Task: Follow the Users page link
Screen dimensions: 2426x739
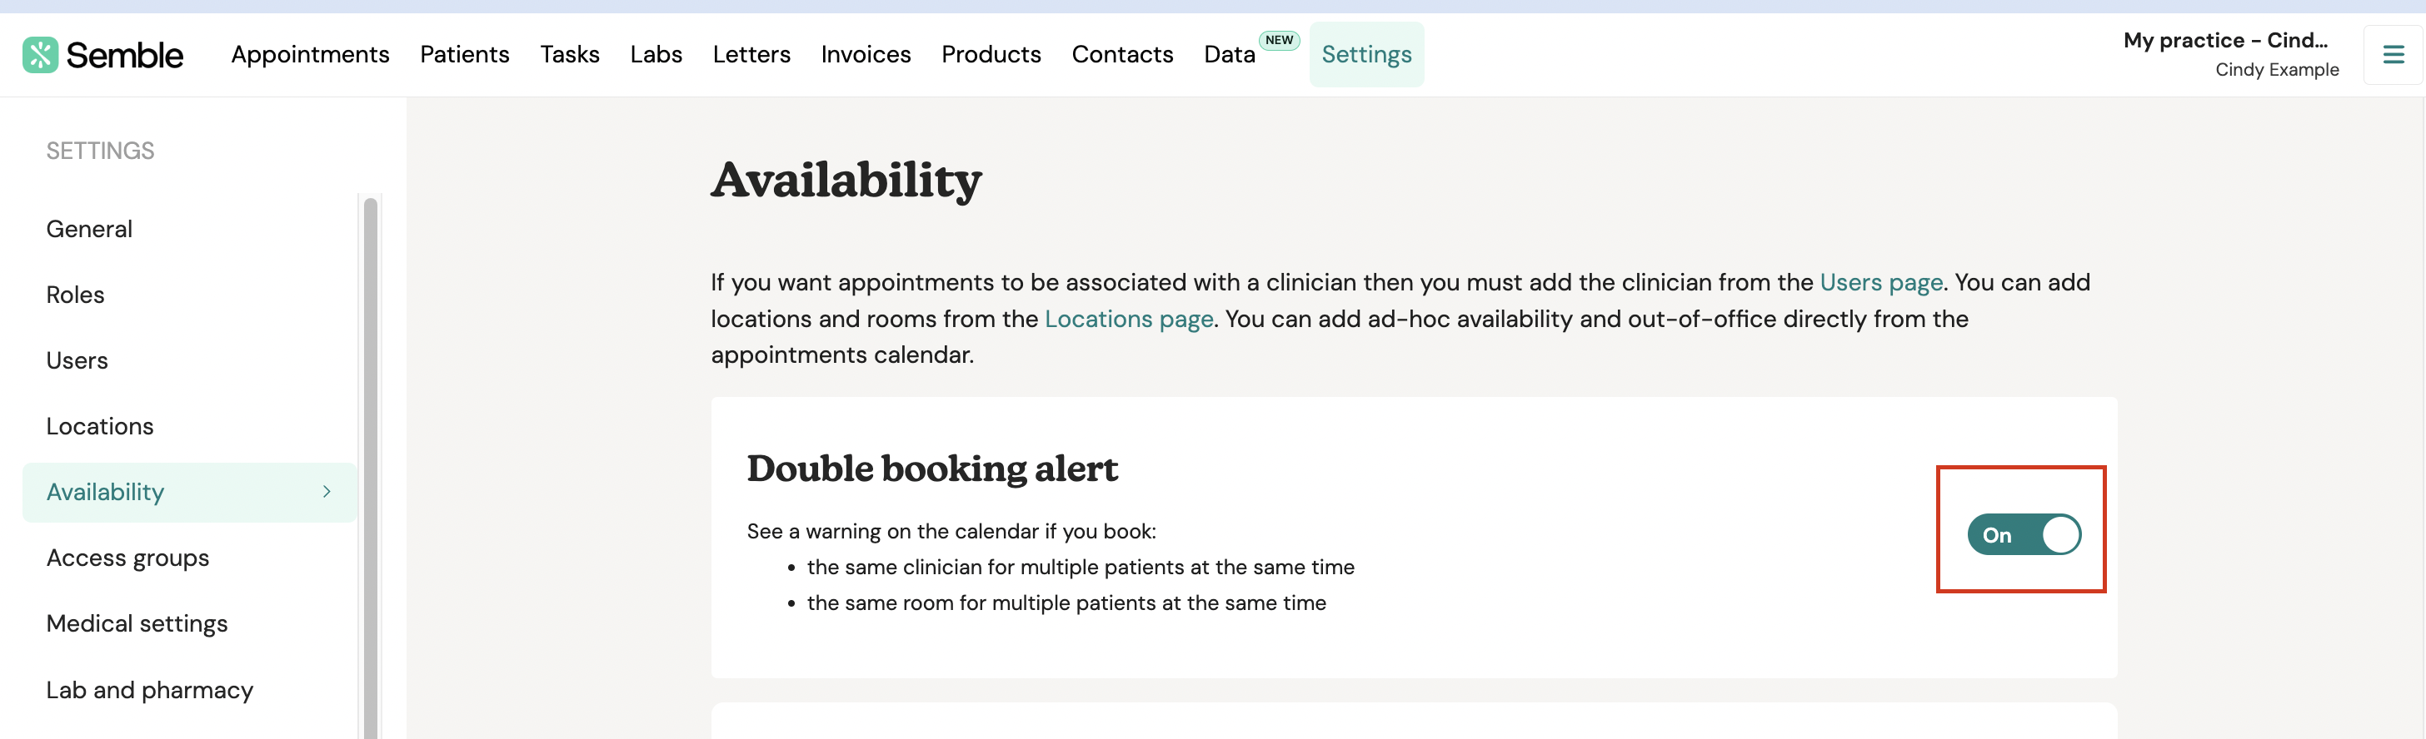Action: point(1880,282)
